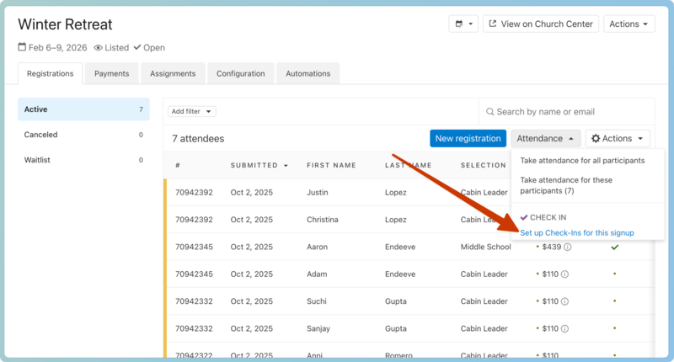Click the checkmark icon beside Open

click(137, 48)
